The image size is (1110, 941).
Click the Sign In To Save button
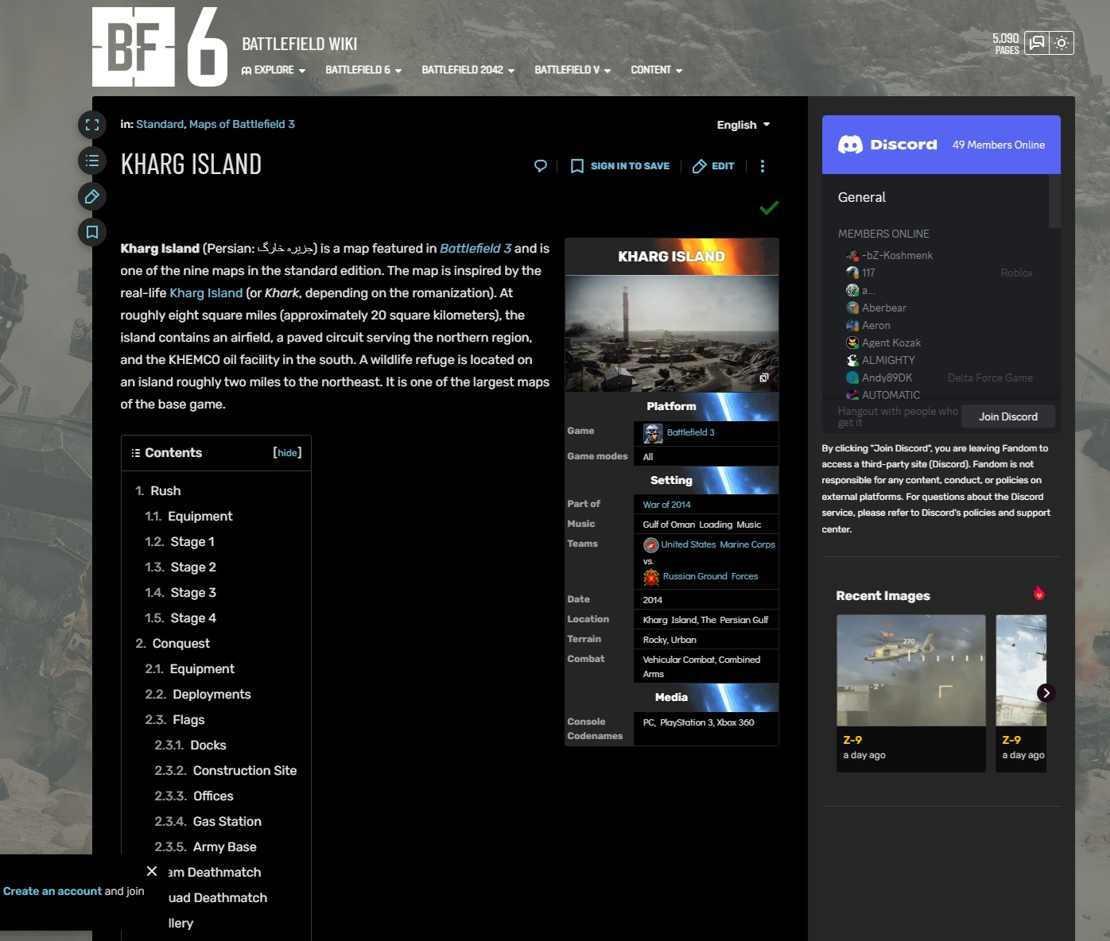[x=620, y=166]
